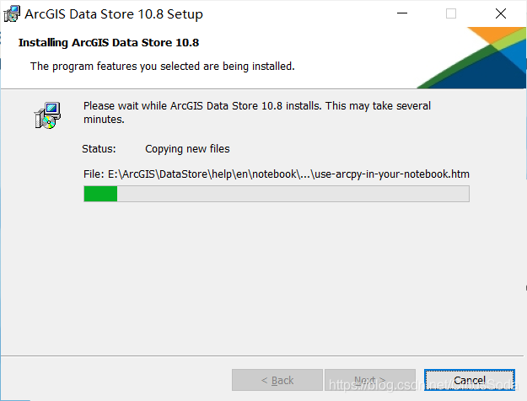Click 'The program features you selected' subtitle
The image size is (527, 401).
pyautogui.click(x=163, y=67)
